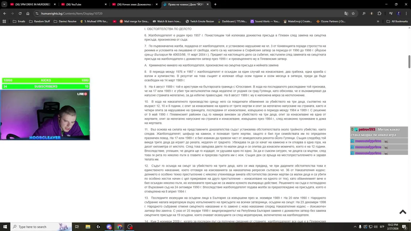Click the scroll-to-top arrow button
411x231 pixels.
403,212
